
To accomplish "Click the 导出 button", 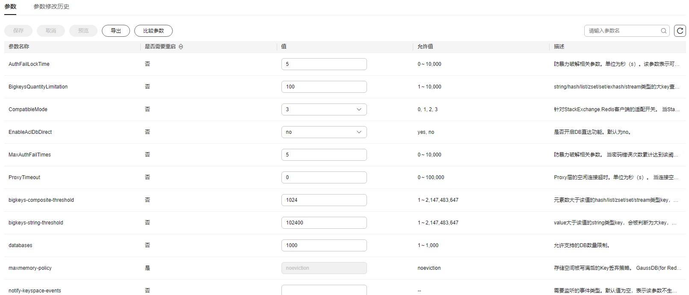I will click(x=115, y=31).
